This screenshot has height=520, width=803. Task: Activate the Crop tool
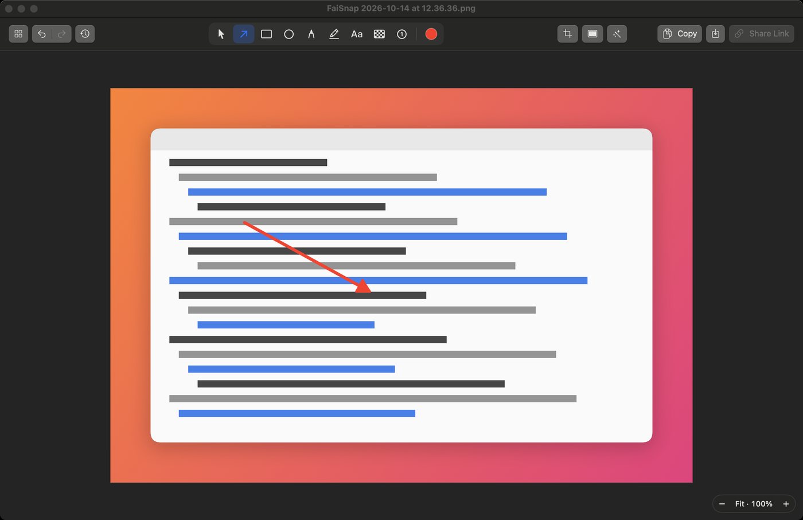(x=568, y=34)
